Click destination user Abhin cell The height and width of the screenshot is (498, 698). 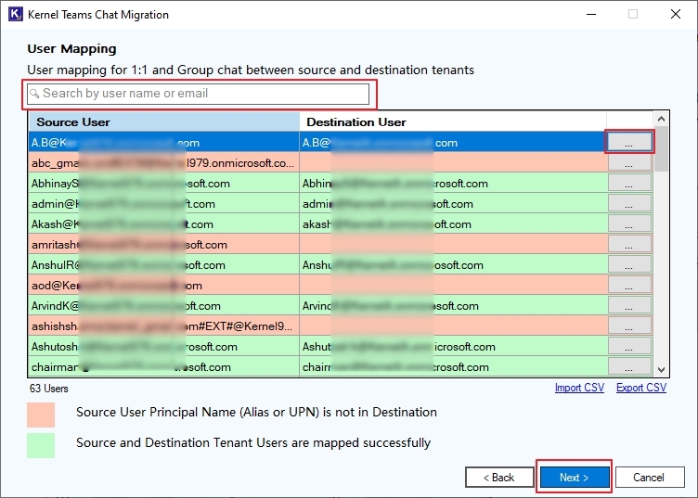(453, 184)
